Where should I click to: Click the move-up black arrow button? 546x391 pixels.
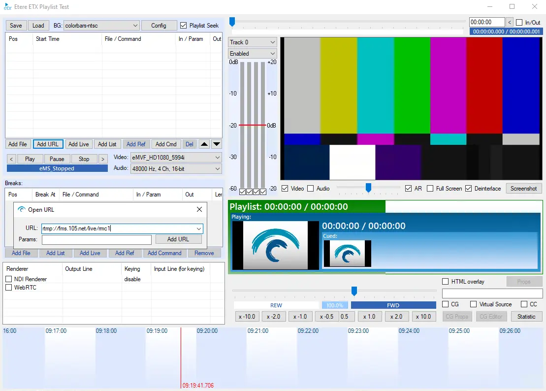tap(204, 144)
